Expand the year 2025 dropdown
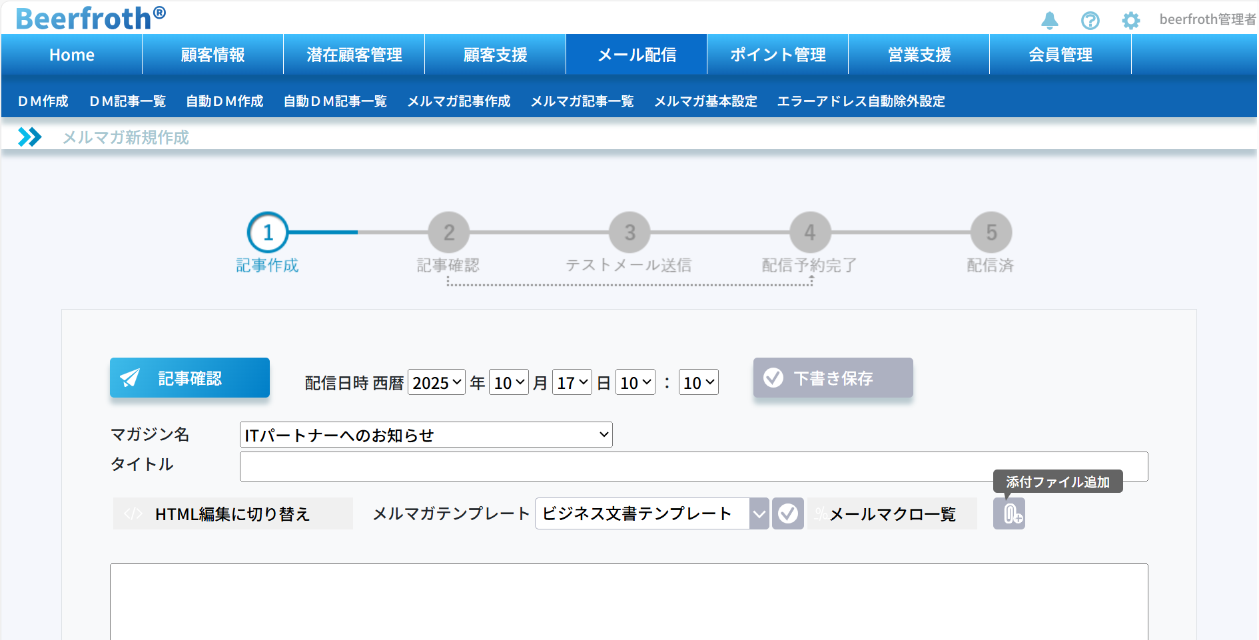 tap(436, 383)
